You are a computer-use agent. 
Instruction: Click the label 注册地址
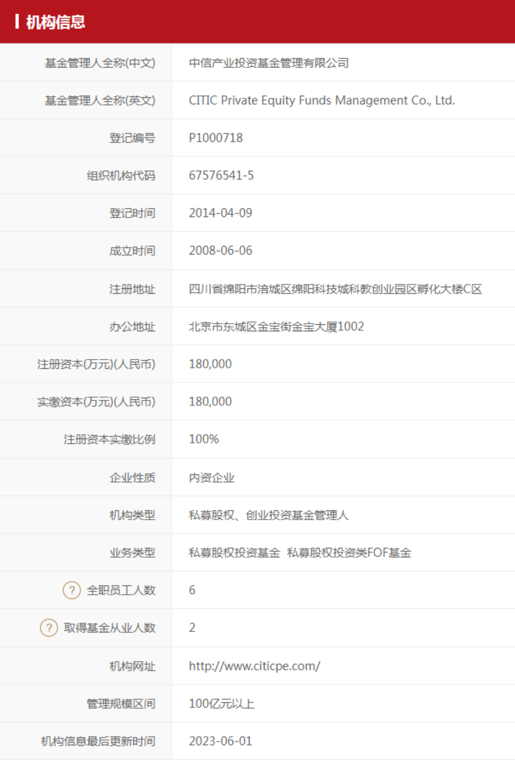pyautogui.click(x=133, y=289)
